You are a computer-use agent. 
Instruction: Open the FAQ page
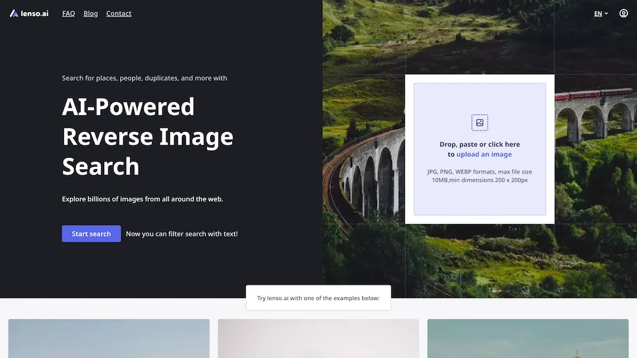point(68,14)
